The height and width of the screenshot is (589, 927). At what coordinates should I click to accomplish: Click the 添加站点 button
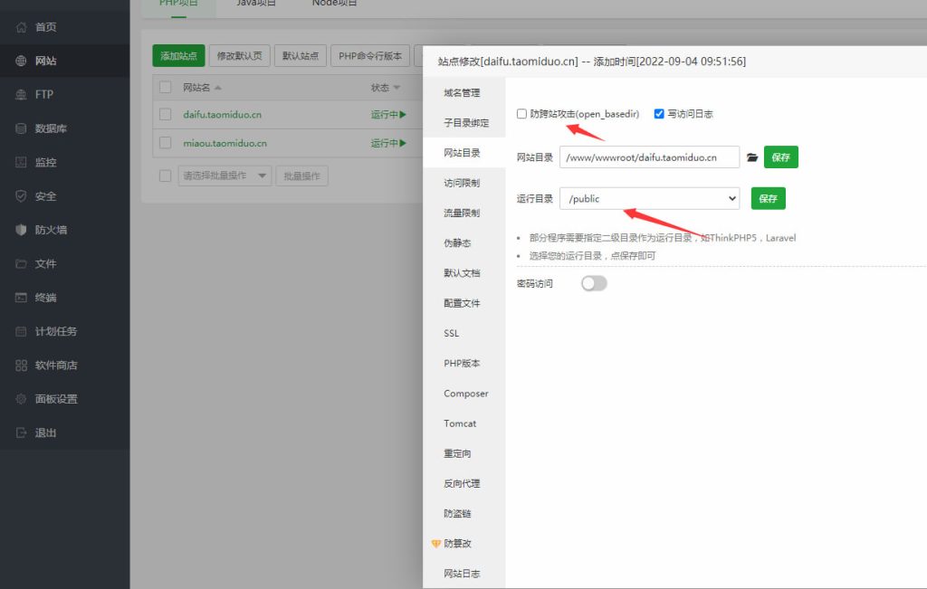178,55
